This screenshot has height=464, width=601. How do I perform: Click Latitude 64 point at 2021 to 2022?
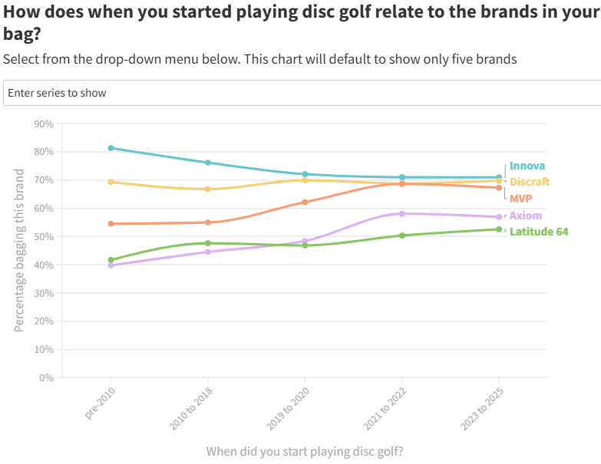[401, 235]
